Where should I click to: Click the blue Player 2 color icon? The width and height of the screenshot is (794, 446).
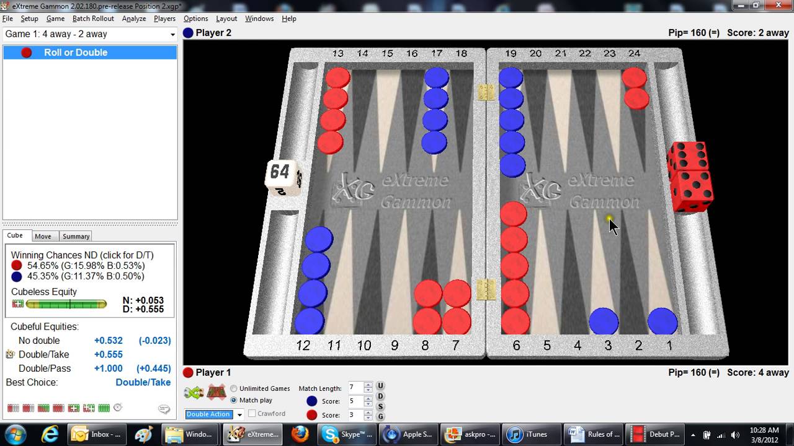coord(189,33)
